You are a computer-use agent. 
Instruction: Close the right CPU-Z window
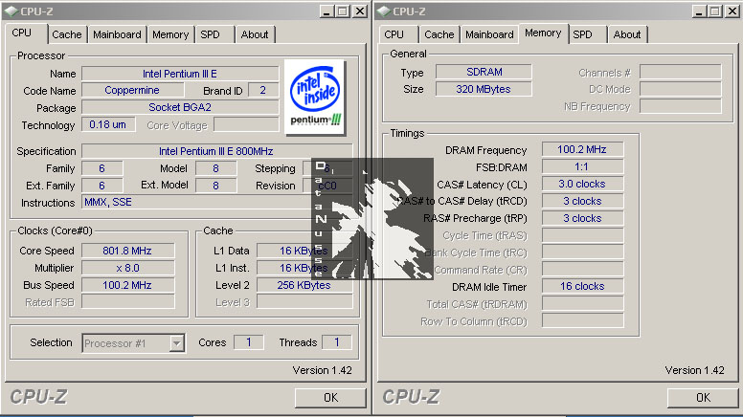coord(732,11)
